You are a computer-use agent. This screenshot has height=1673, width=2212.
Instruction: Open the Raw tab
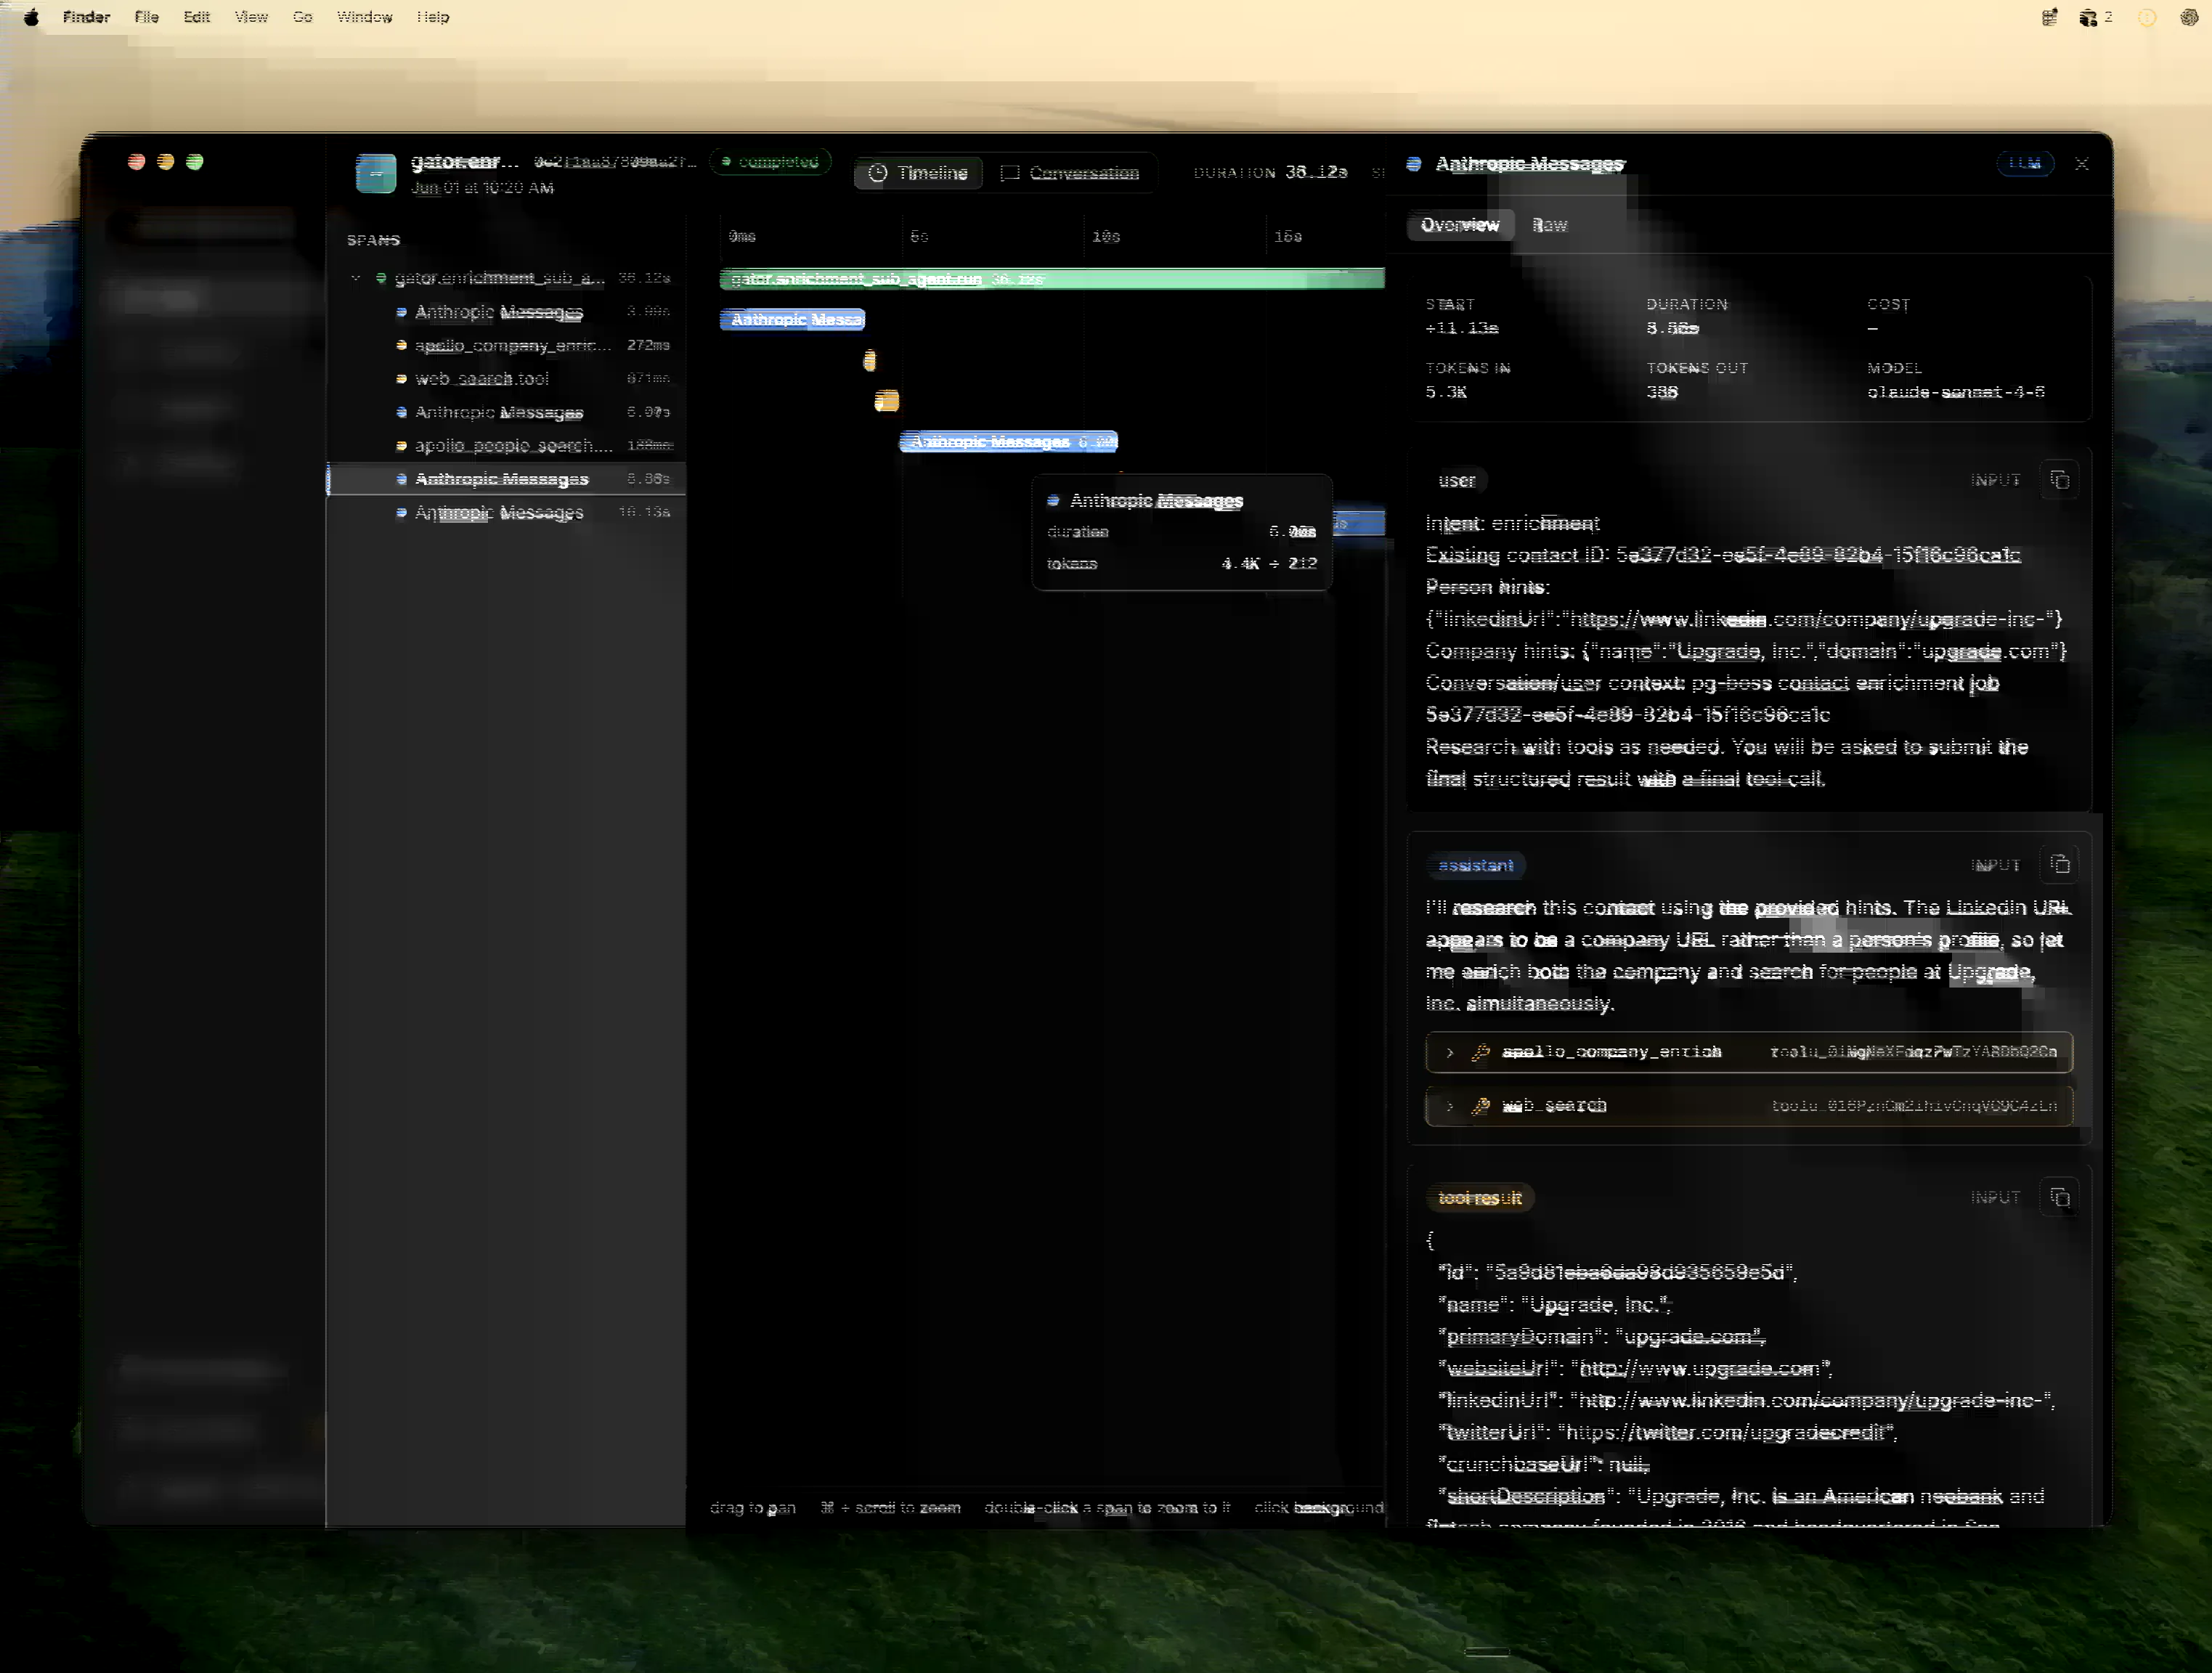point(1549,225)
